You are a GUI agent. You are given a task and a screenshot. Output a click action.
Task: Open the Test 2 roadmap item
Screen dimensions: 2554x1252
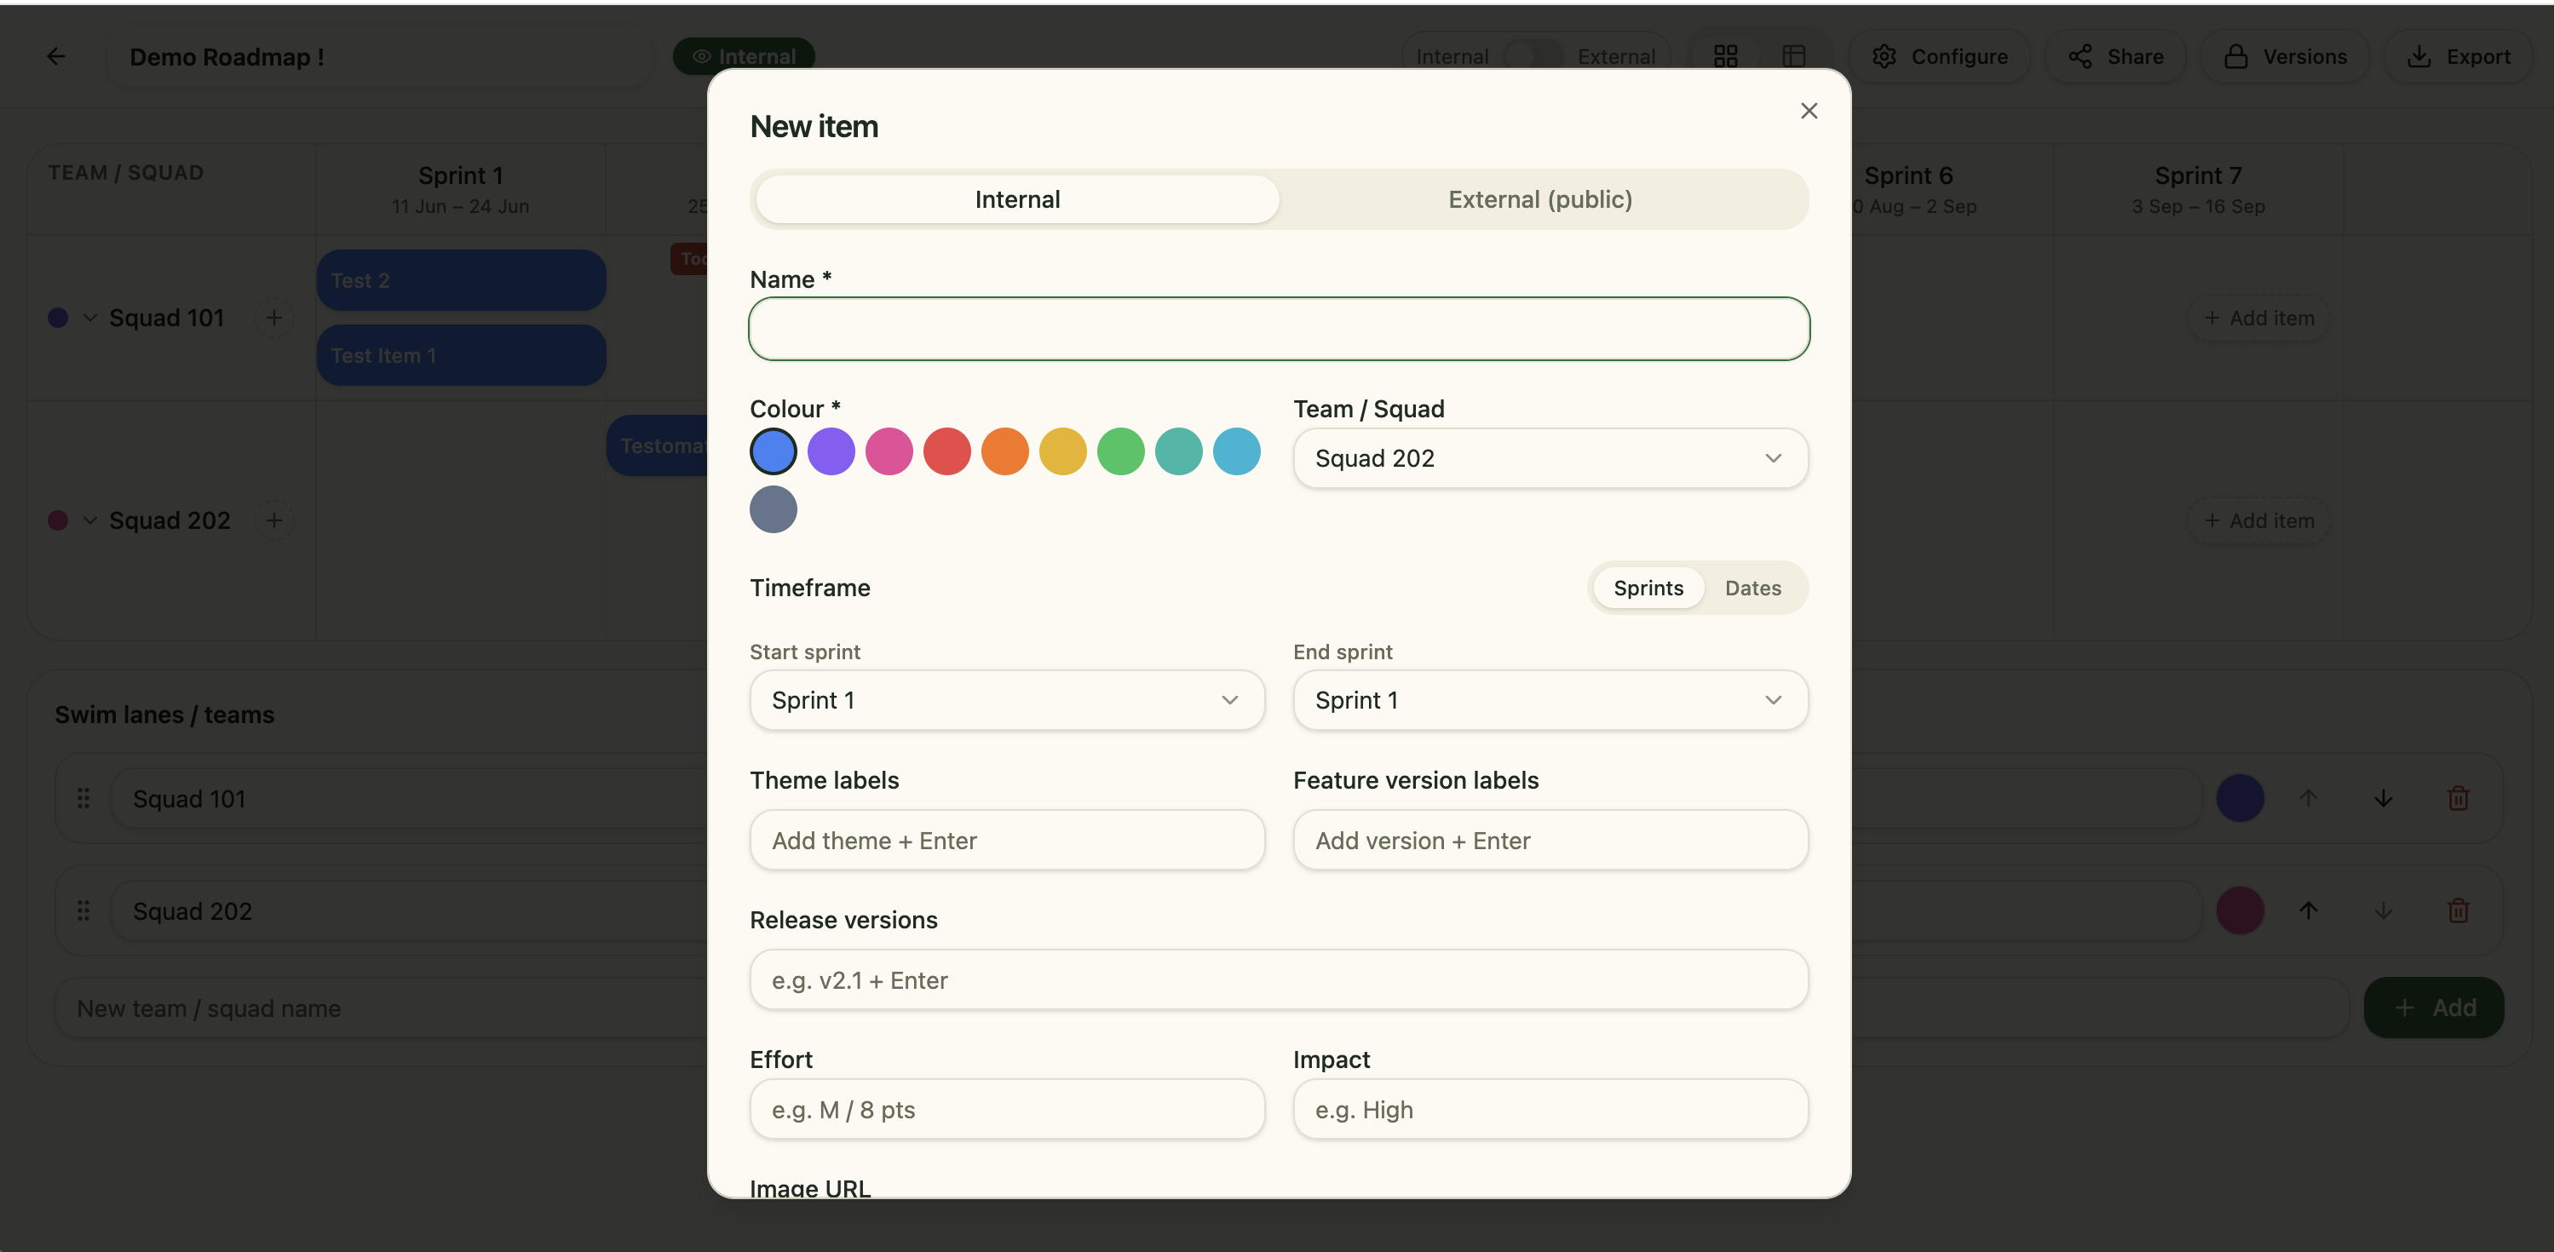(x=461, y=280)
